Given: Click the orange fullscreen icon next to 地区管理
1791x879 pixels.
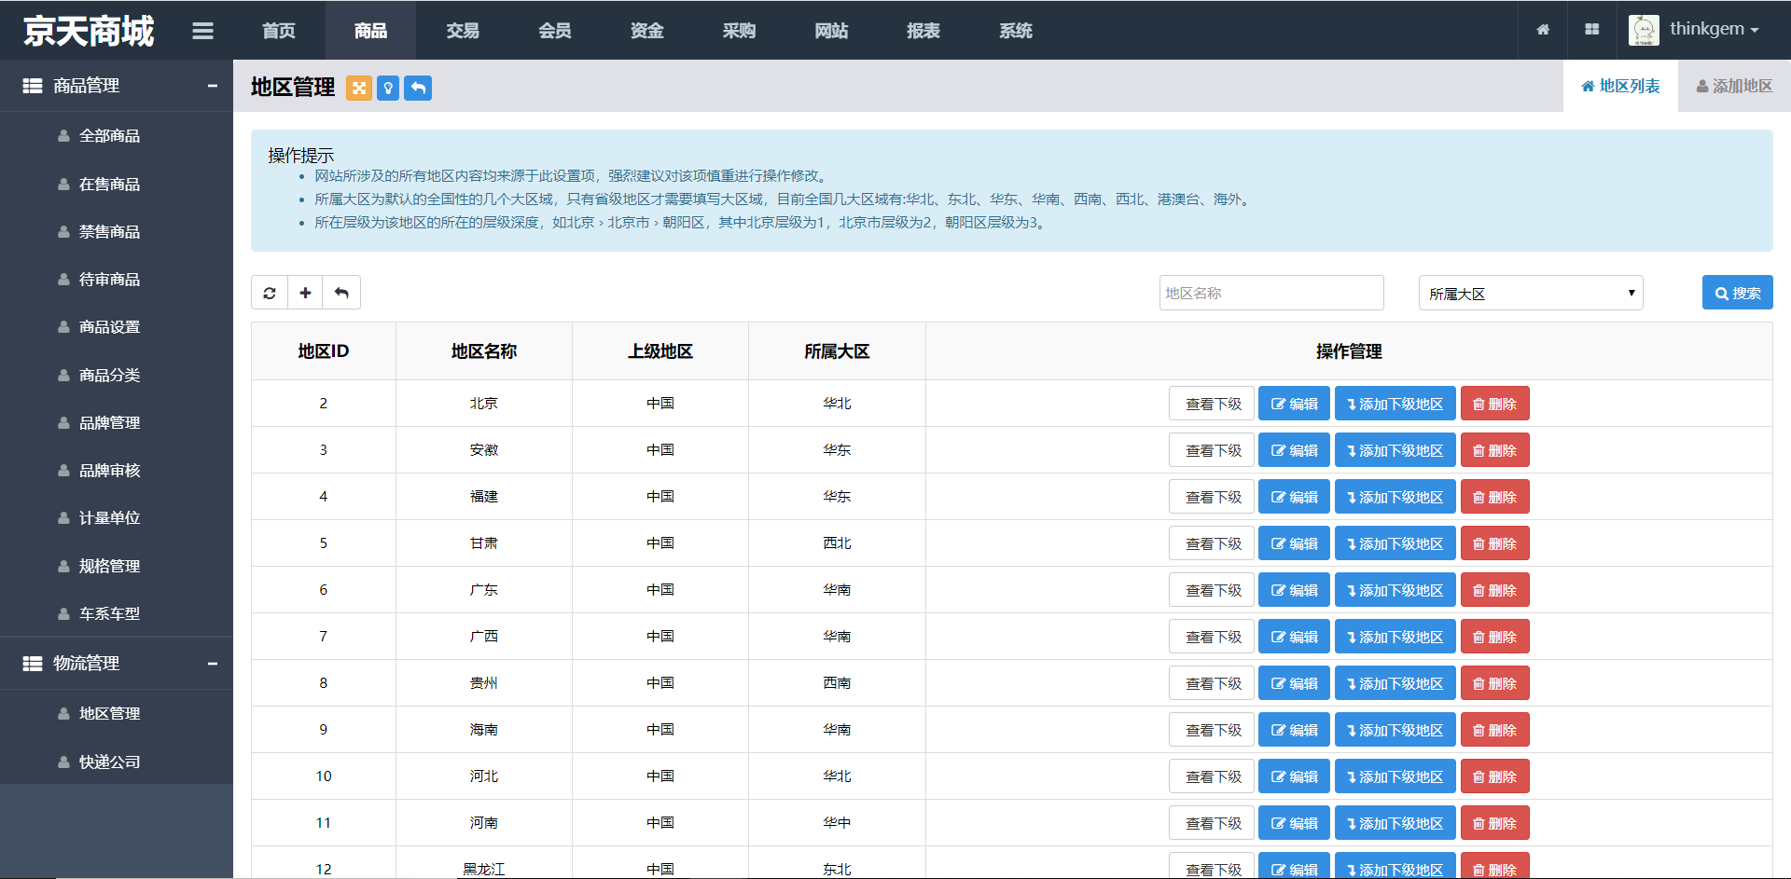Looking at the screenshot, I should pyautogui.click(x=359, y=88).
